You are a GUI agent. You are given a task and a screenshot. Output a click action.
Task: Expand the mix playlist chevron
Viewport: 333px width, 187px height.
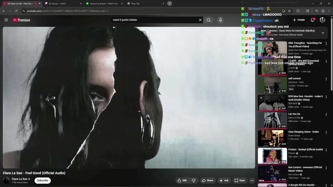[x=323, y=33]
